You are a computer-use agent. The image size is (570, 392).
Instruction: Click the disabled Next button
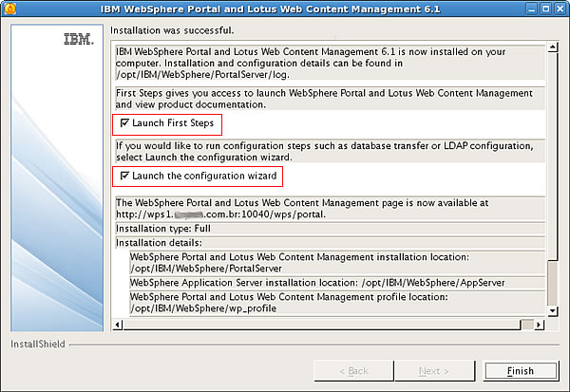[x=434, y=371]
